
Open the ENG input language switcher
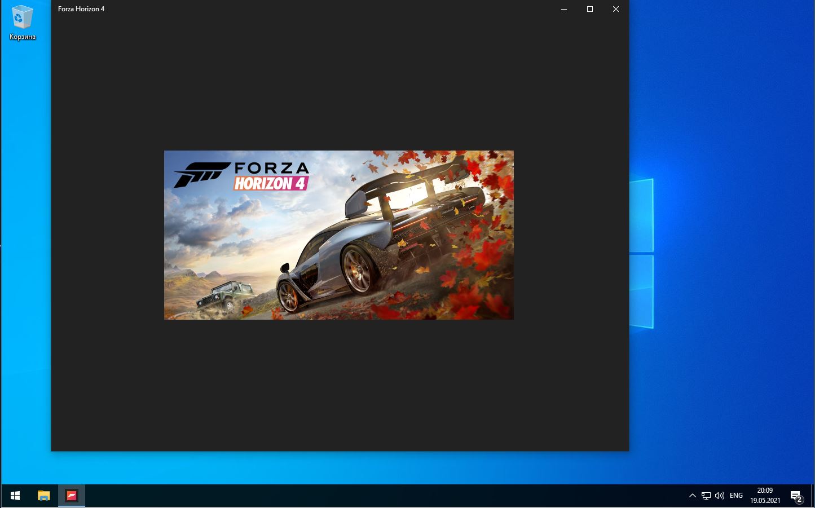tap(736, 496)
